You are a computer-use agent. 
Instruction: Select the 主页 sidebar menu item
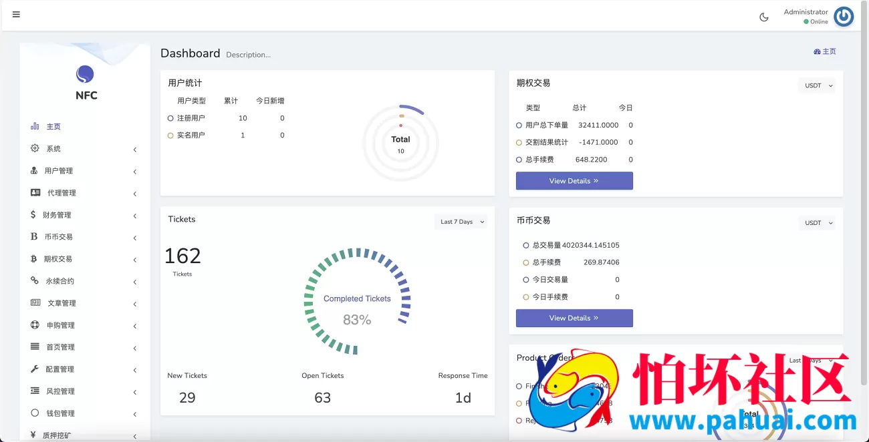pyautogui.click(x=85, y=127)
